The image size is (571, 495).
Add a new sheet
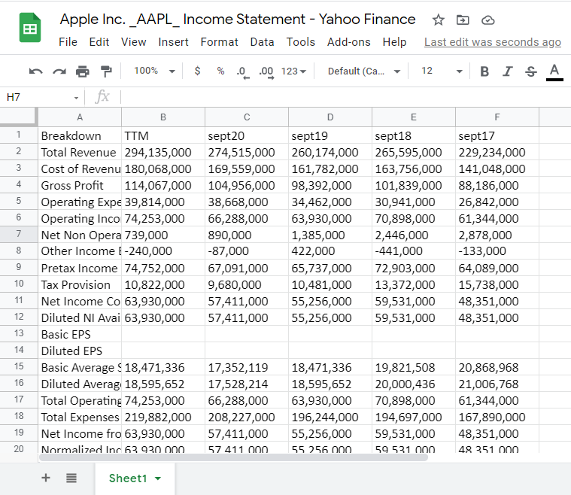46,478
